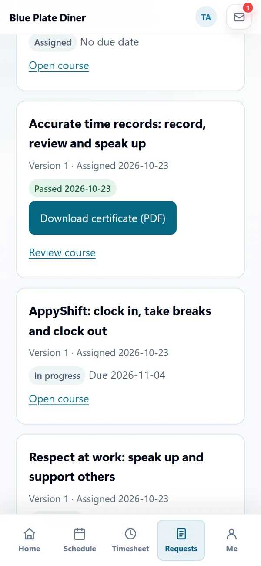The height and width of the screenshot is (566, 261).
Task: Click the No due date text
Action: tap(110, 42)
